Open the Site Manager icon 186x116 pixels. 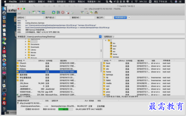19,13
